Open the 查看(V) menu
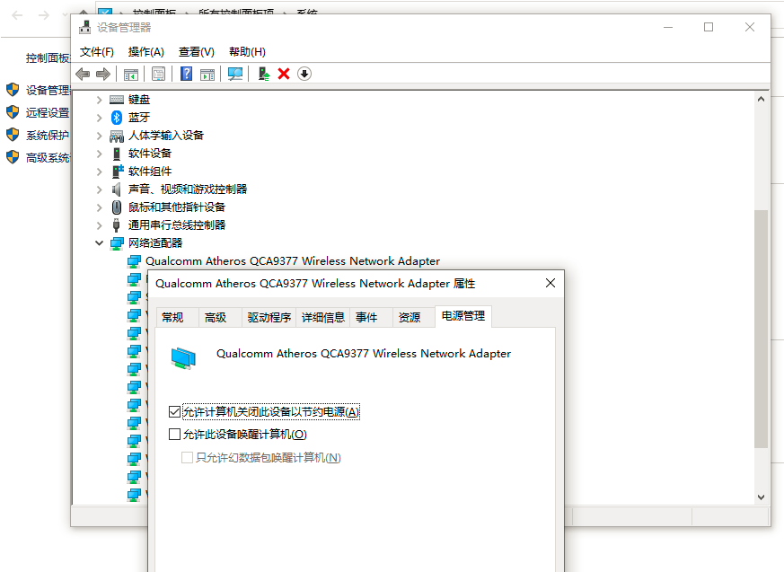The height and width of the screenshot is (572, 784). [x=197, y=52]
